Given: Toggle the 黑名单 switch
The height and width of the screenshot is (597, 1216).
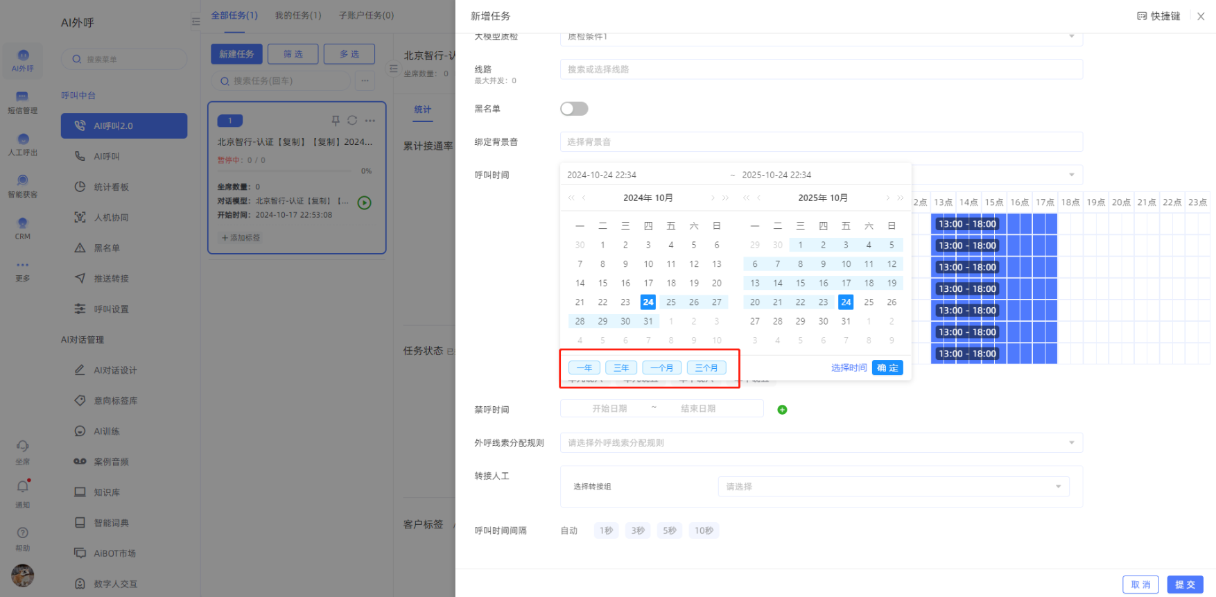Looking at the screenshot, I should [574, 109].
